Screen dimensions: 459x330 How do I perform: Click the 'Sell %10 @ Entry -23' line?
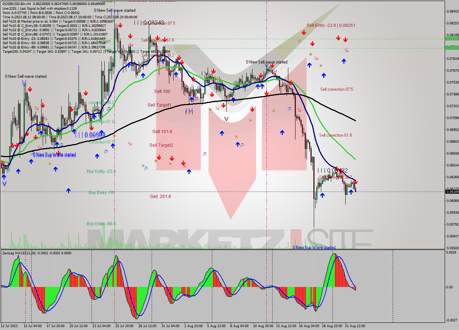[x=54, y=38]
